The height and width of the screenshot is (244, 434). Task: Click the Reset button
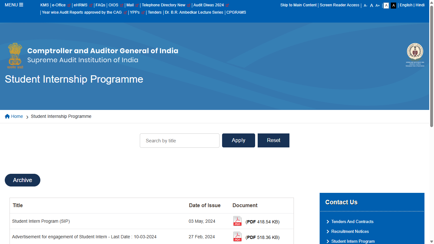[274, 140]
